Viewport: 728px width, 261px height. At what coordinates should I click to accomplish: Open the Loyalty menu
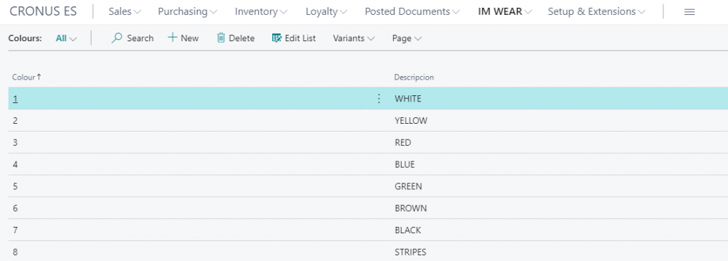click(x=326, y=11)
